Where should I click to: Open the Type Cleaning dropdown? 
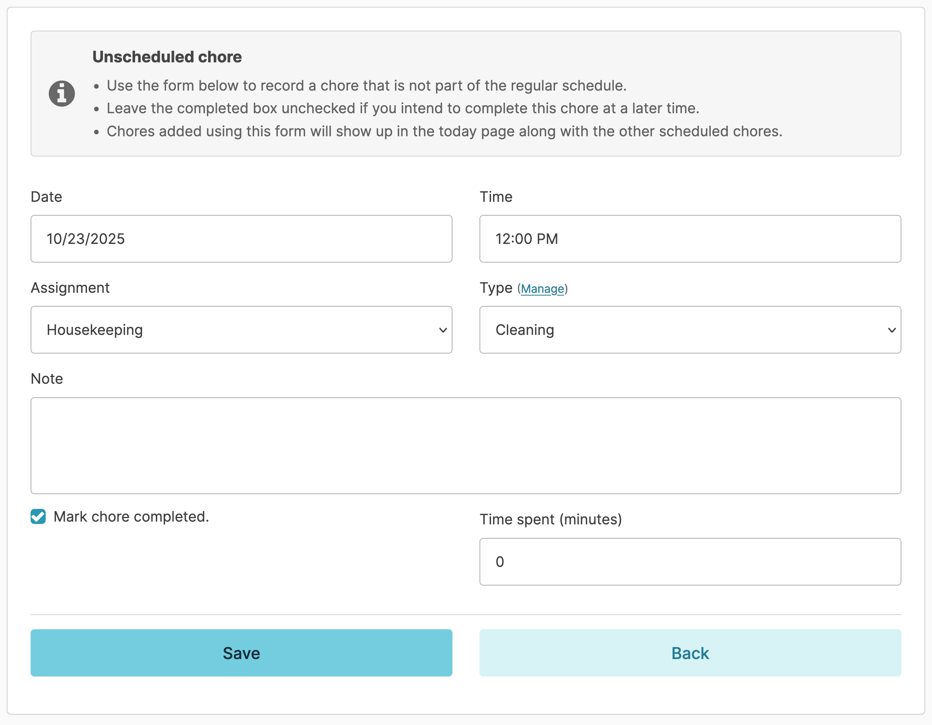coord(690,330)
